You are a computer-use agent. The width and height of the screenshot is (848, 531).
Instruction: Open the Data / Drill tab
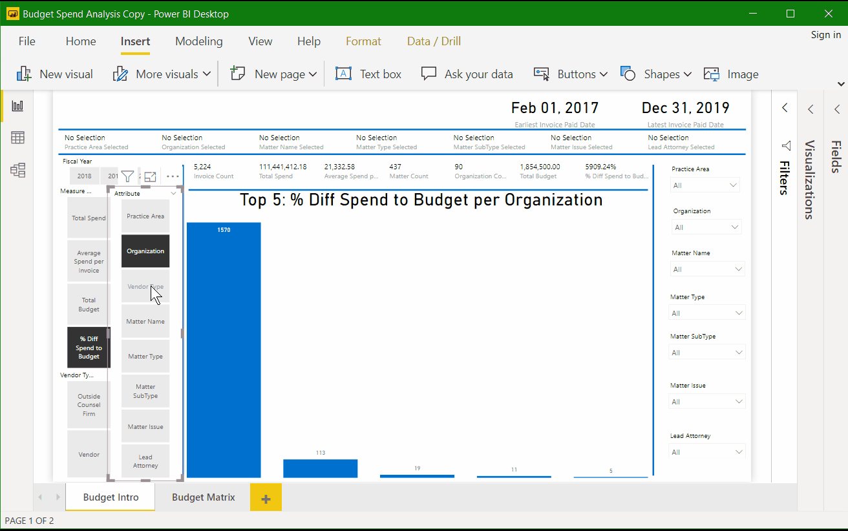point(434,41)
